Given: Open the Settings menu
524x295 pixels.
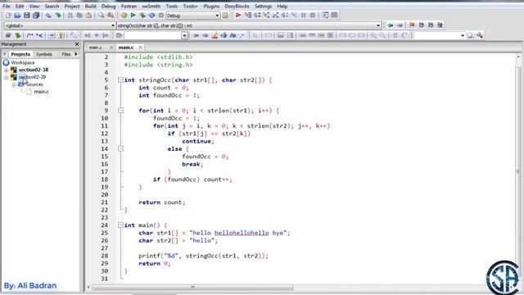Looking at the screenshot, I should [x=263, y=6].
